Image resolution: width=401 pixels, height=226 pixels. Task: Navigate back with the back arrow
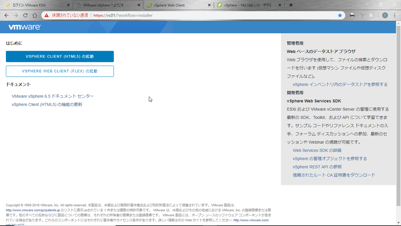(x=6, y=14)
